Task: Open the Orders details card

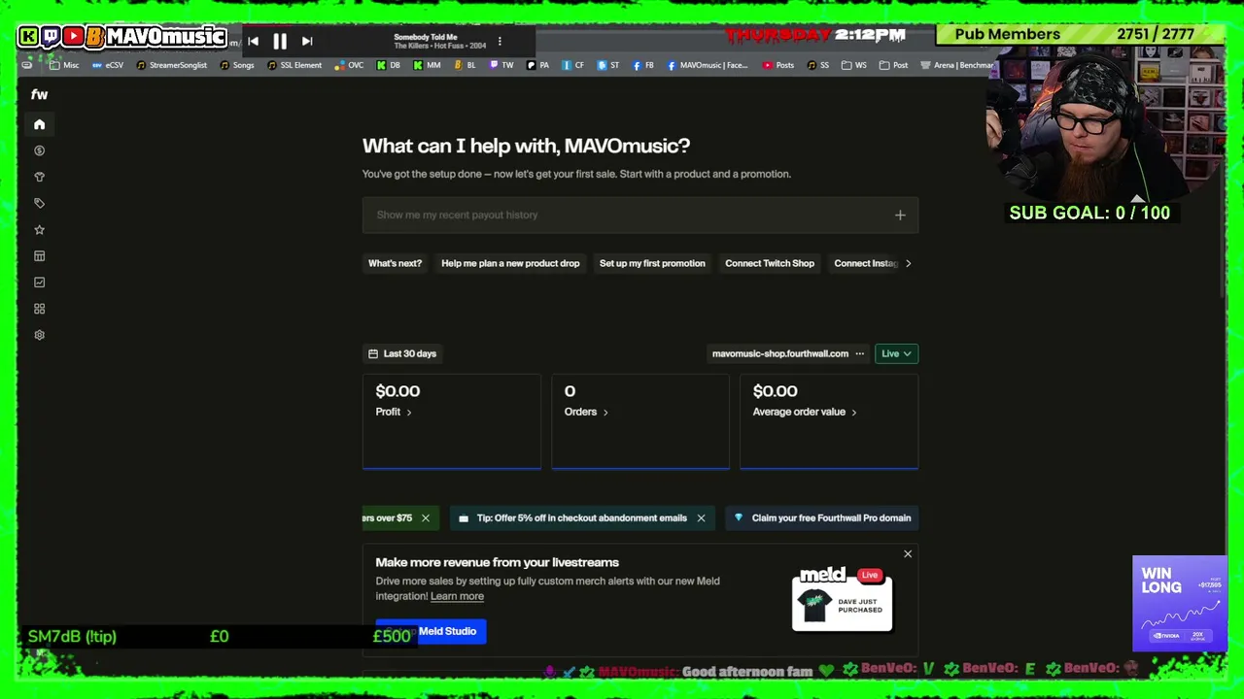Action: pyautogui.click(x=640, y=421)
